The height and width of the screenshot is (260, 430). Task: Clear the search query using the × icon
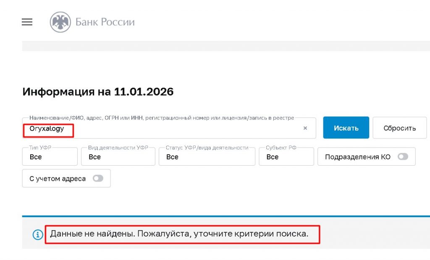pyautogui.click(x=305, y=128)
